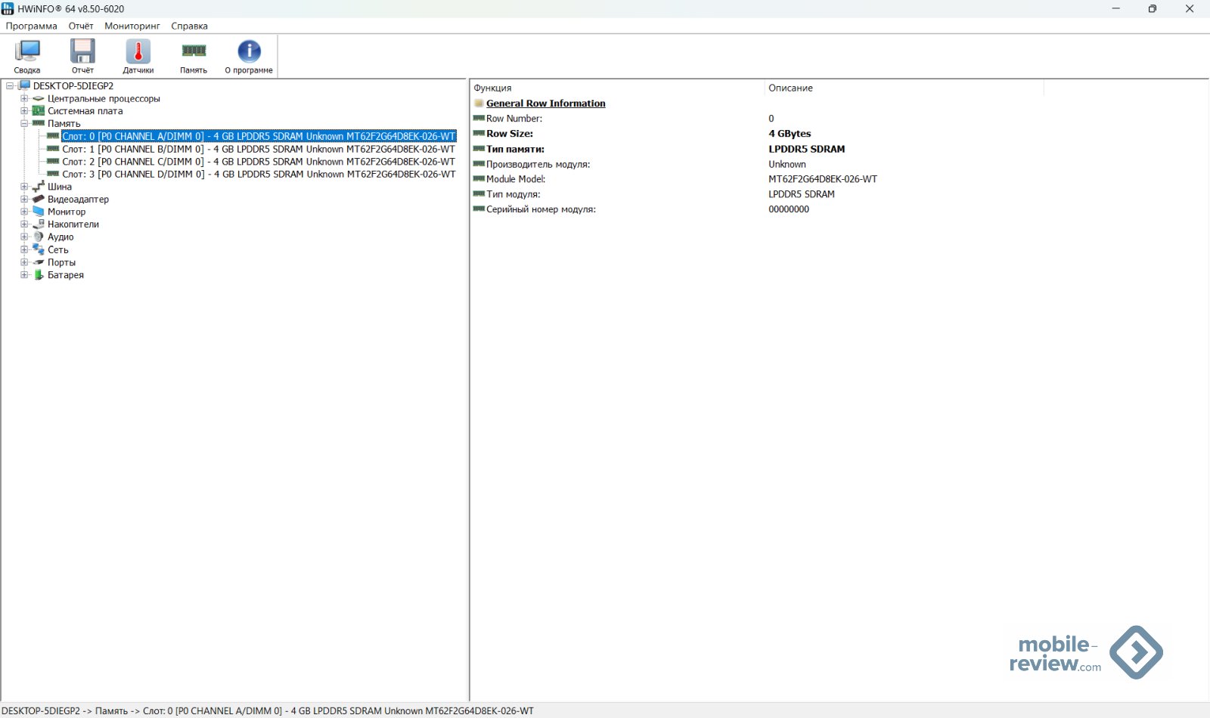Click the Монитор display icon
This screenshot has width=1210, height=718.
pos(39,212)
